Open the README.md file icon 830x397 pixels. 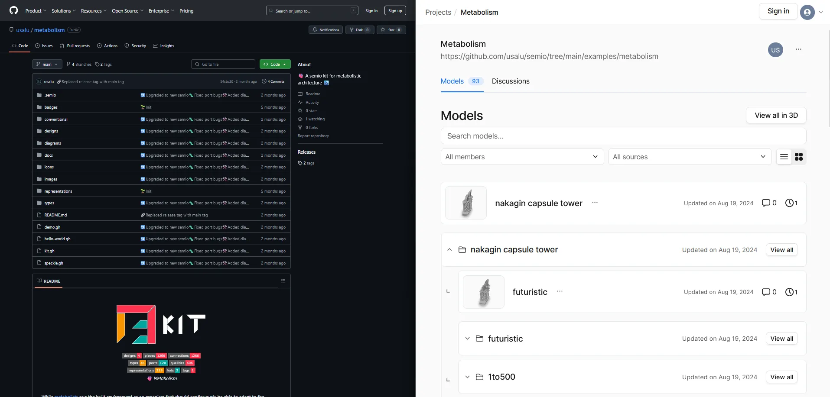(x=39, y=215)
